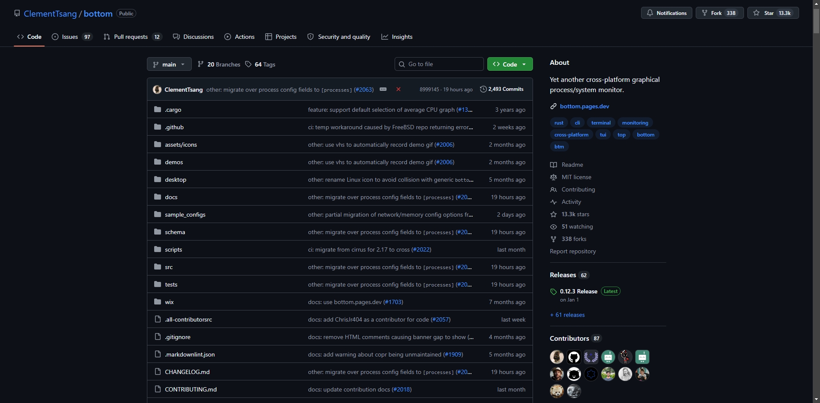Image resolution: width=820 pixels, height=403 pixels.
Task: Click the monitoring topic tag
Action: pos(635,123)
